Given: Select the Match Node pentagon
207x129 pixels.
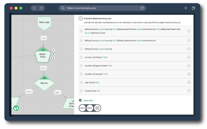Looking at the screenshot, I should tap(43, 55).
